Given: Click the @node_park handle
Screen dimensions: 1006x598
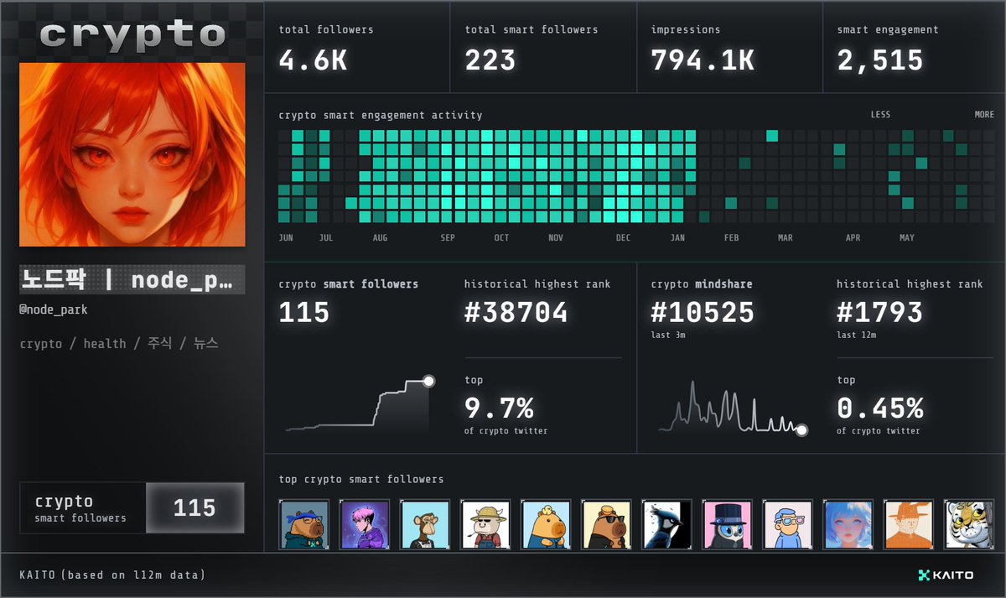Looking at the screenshot, I should (x=54, y=309).
